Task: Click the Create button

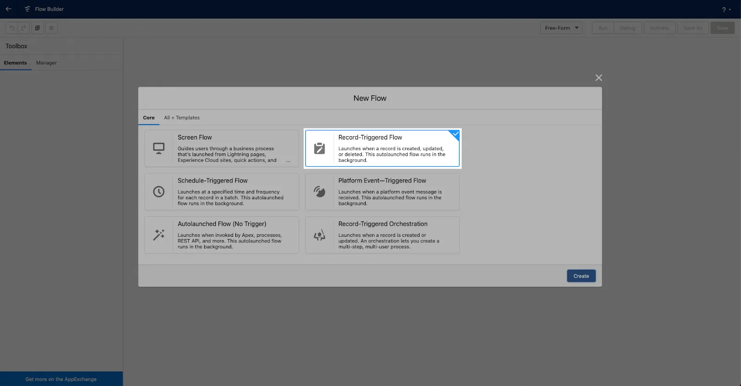Action: [x=581, y=276]
